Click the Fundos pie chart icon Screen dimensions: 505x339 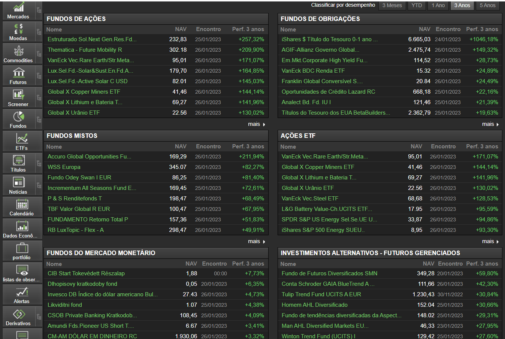[x=18, y=116]
